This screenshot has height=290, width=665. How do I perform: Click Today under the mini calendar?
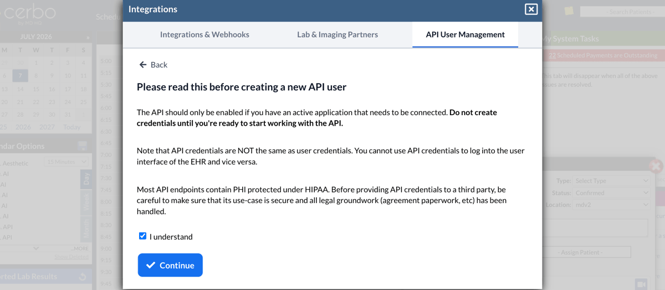click(71, 127)
